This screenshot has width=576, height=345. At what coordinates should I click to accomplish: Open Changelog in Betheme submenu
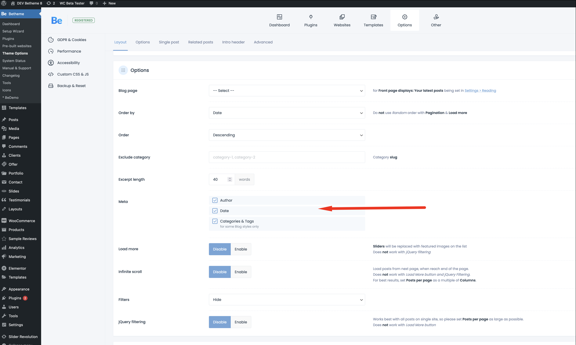(x=11, y=75)
